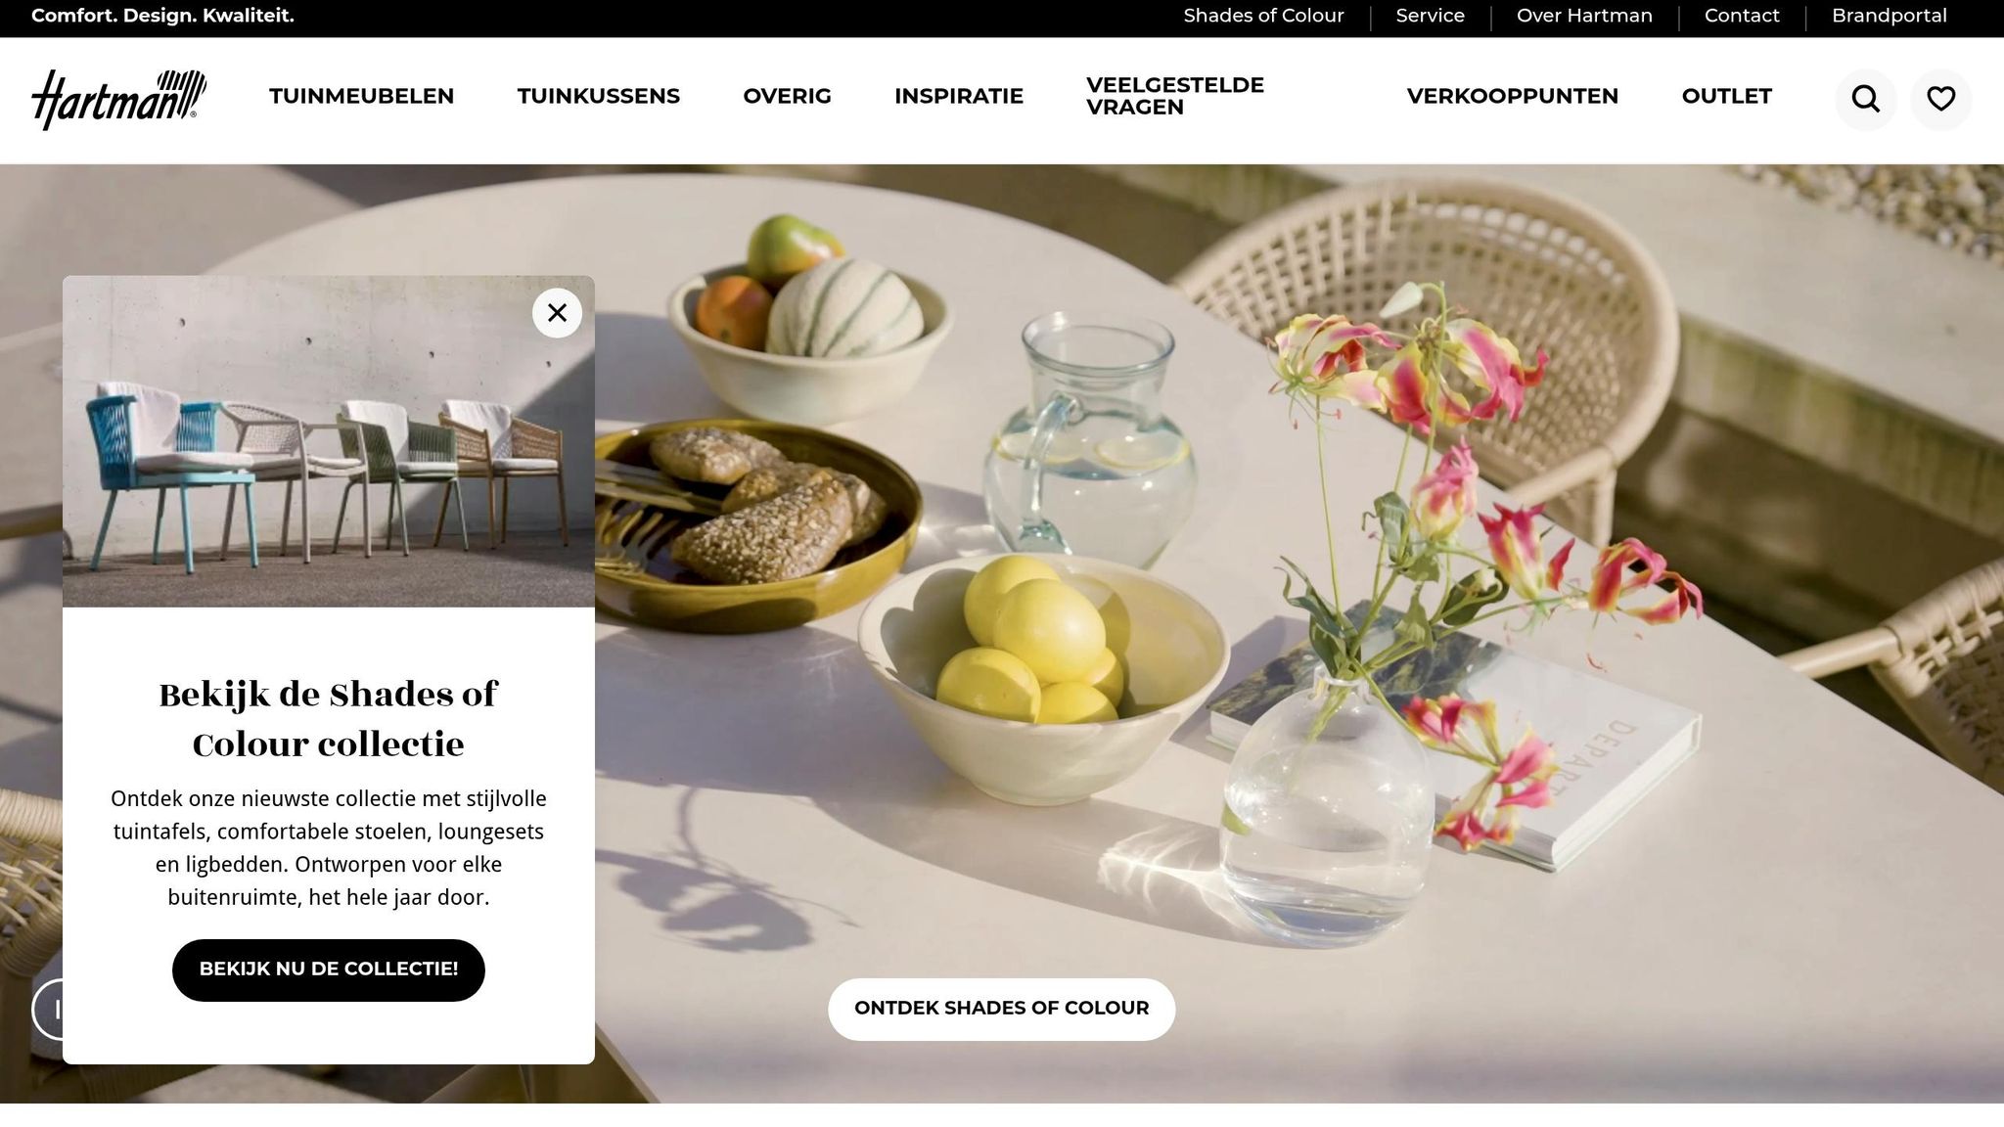
Task: Expand the Inspiratie navigation item
Action: click(958, 96)
